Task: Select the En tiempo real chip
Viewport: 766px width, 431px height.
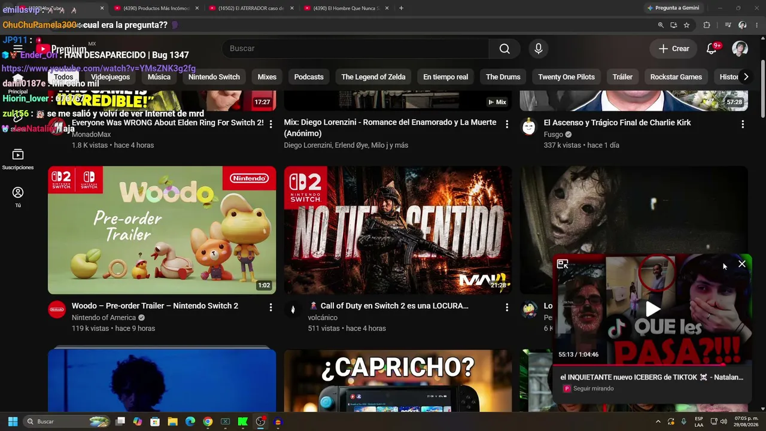Action: point(446,77)
